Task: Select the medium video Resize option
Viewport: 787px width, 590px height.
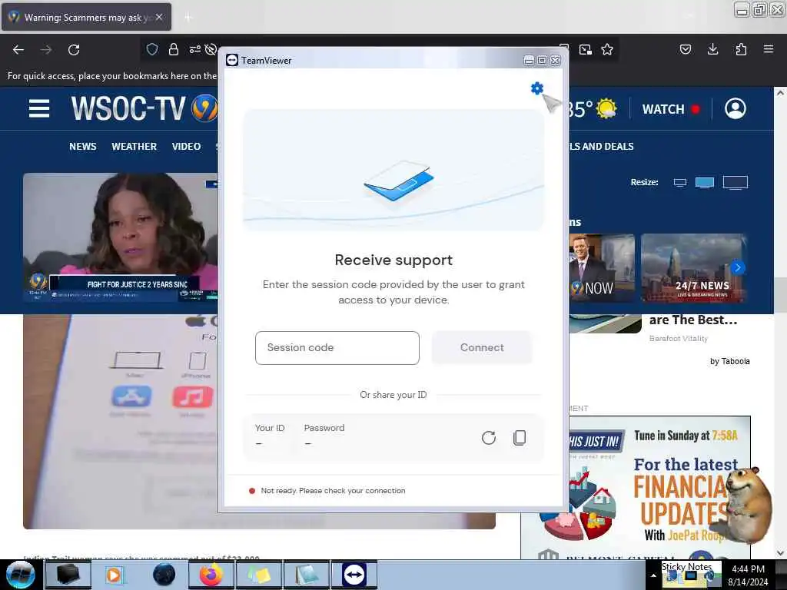Action: tap(705, 183)
